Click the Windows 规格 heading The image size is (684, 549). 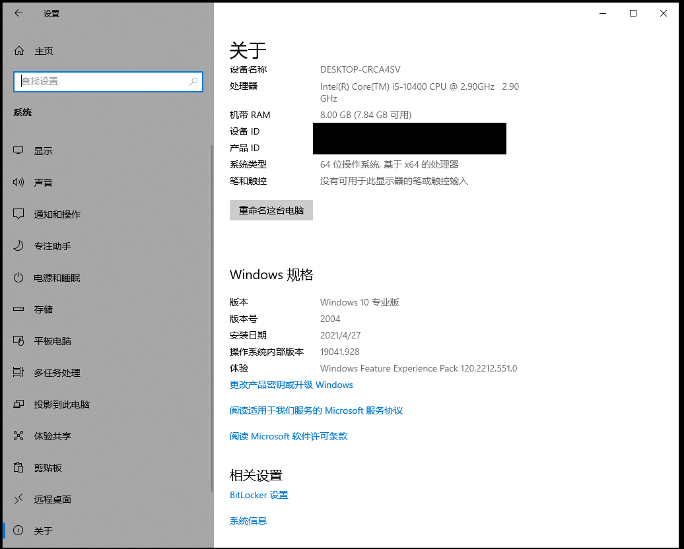tap(271, 274)
